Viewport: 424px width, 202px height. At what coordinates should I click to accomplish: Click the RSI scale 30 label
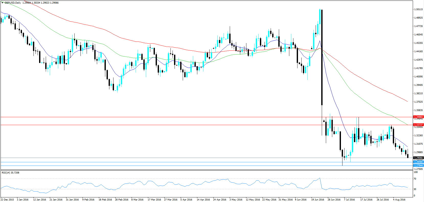[x=415, y=189]
